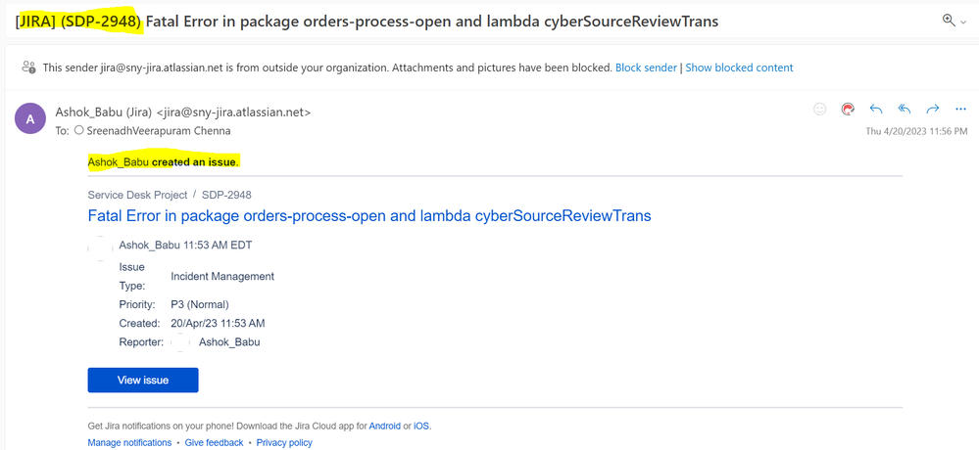Open the More actions ellipsis menu
Image resolution: width=979 pixels, height=450 pixels.
(x=961, y=109)
